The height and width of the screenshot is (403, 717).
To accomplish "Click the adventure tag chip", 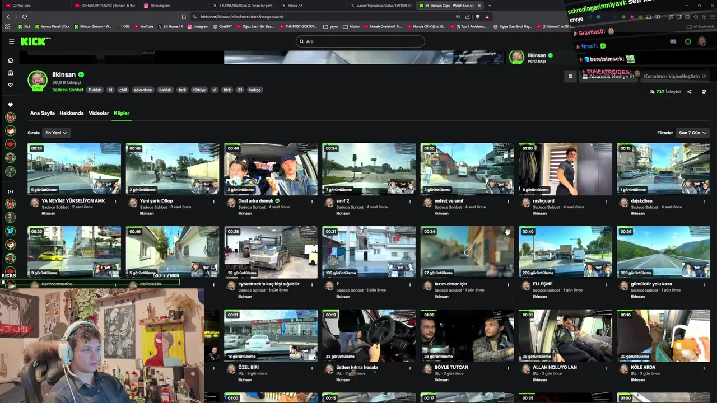I will tap(143, 90).
